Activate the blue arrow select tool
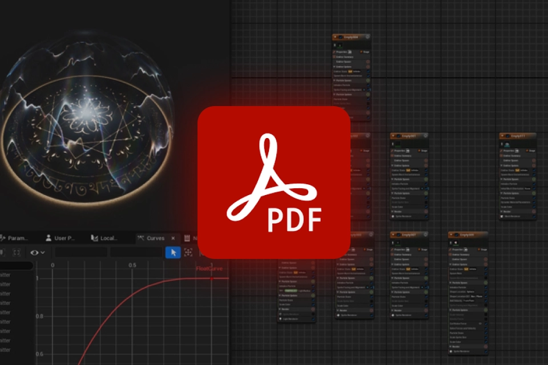 tap(173, 253)
